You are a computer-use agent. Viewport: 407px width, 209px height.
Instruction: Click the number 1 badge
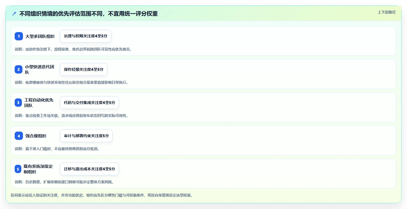click(x=19, y=36)
